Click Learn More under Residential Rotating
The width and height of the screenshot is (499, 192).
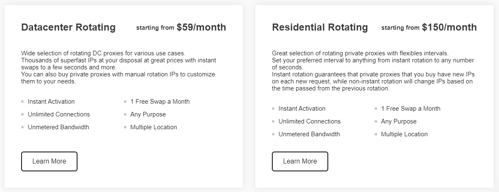click(300, 161)
